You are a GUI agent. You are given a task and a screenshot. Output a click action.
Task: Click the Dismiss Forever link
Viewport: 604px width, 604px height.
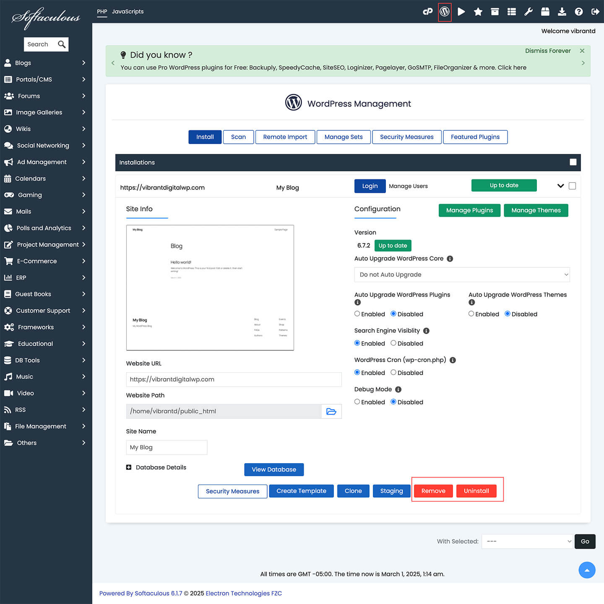(x=548, y=51)
